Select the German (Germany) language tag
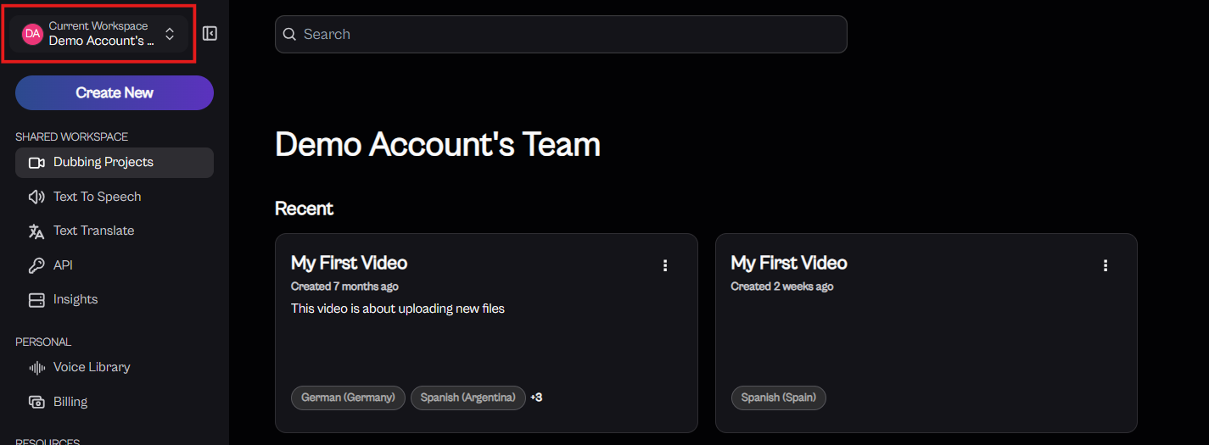Image resolution: width=1209 pixels, height=445 pixels. point(348,398)
